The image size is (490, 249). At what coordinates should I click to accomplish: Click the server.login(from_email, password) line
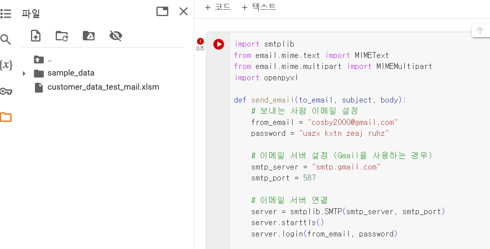coord(325,234)
